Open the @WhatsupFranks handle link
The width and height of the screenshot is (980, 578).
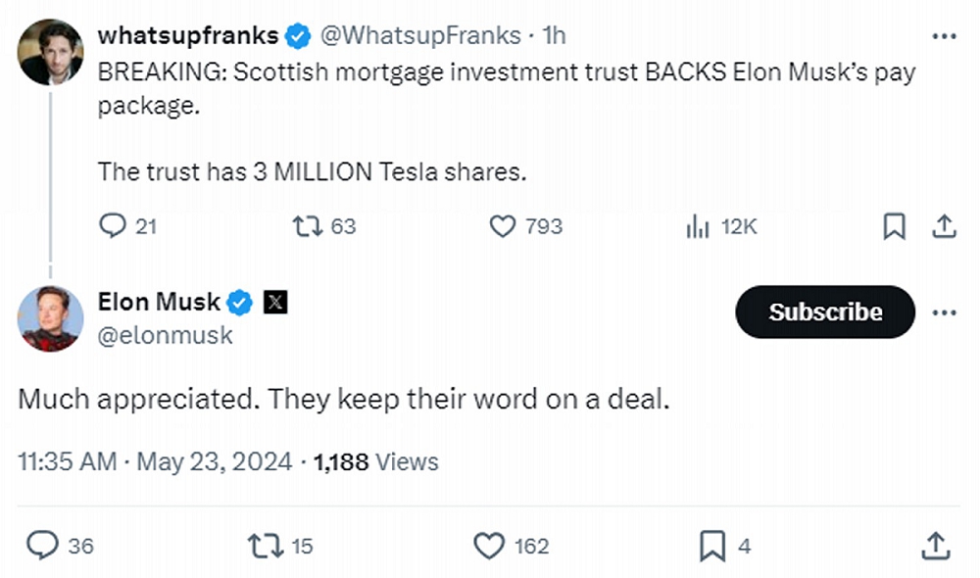click(x=421, y=36)
